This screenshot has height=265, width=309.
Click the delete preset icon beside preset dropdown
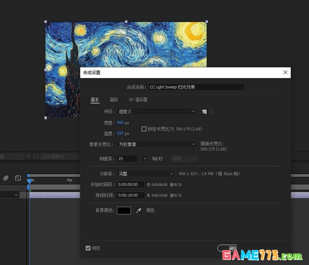212,111
